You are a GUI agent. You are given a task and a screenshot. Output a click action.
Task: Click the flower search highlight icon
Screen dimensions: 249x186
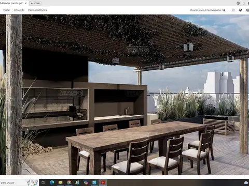tap(32, 182)
